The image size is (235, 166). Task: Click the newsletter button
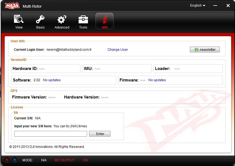pyautogui.click(x=205, y=49)
